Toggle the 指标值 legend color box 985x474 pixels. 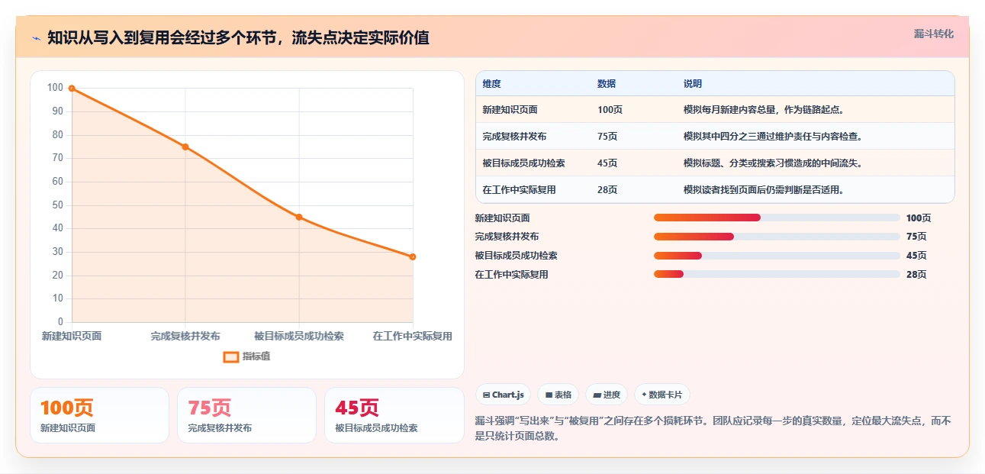tap(231, 356)
